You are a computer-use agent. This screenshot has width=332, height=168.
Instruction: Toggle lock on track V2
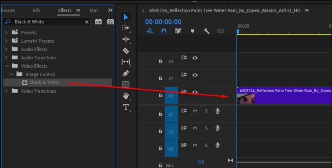160,78
